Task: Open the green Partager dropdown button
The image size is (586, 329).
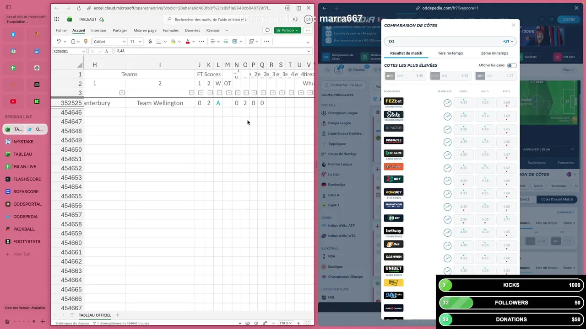Action: [288, 30]
